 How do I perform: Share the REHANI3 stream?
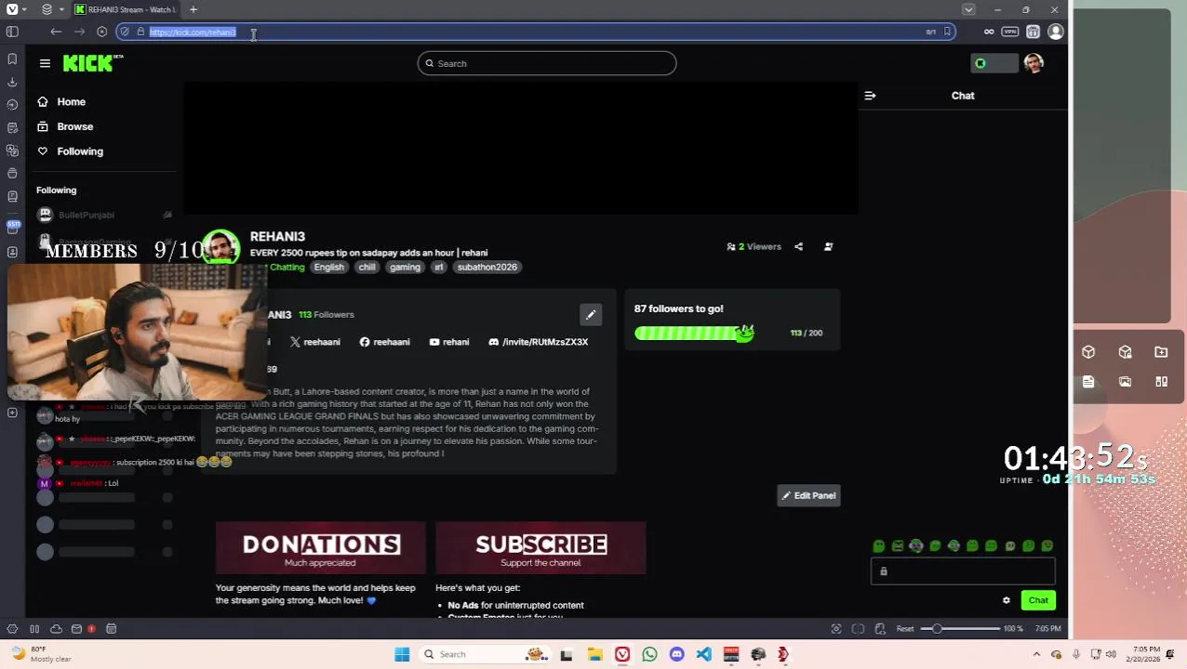click(x=798, y=247)
